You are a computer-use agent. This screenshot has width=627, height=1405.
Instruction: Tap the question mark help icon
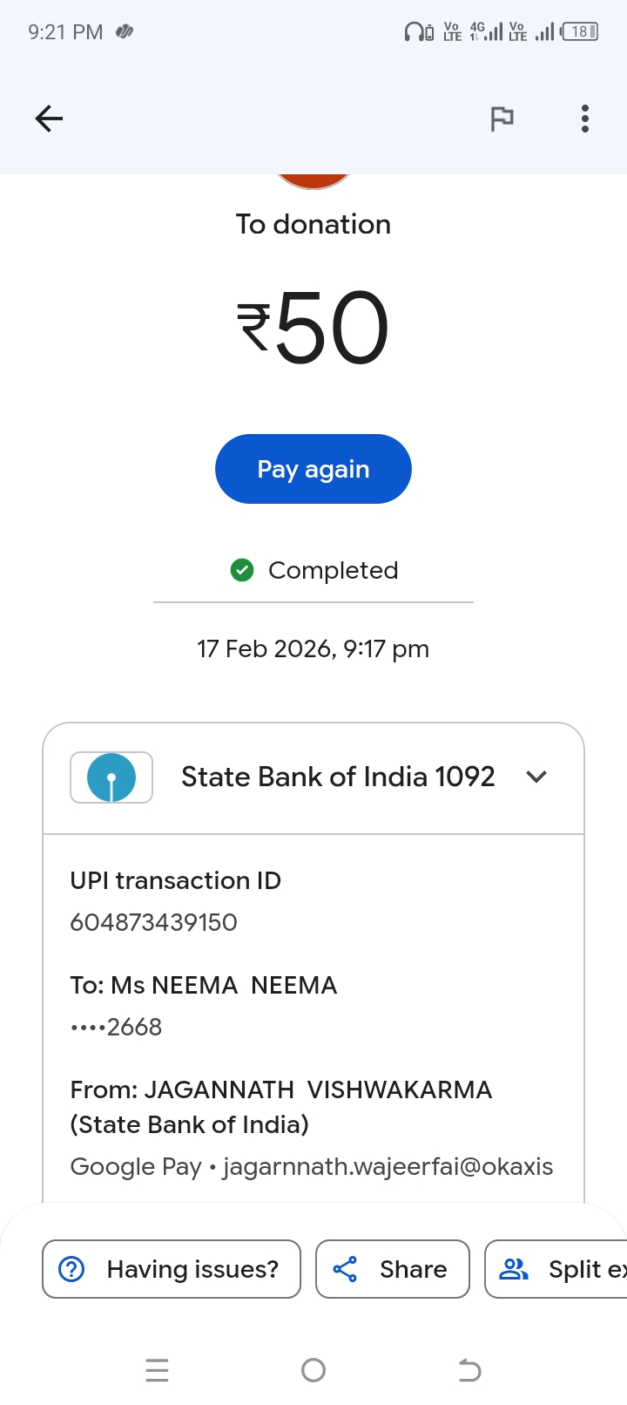tap(71, 1269)
